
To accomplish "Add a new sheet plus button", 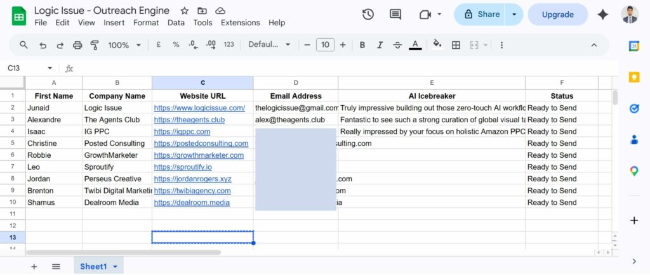I will [x=34, y=267].
